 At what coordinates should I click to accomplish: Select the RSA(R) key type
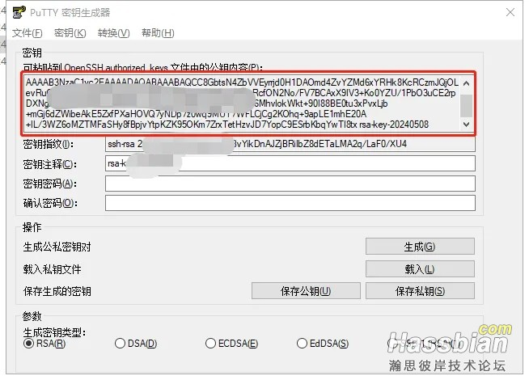tap(44, 344)
